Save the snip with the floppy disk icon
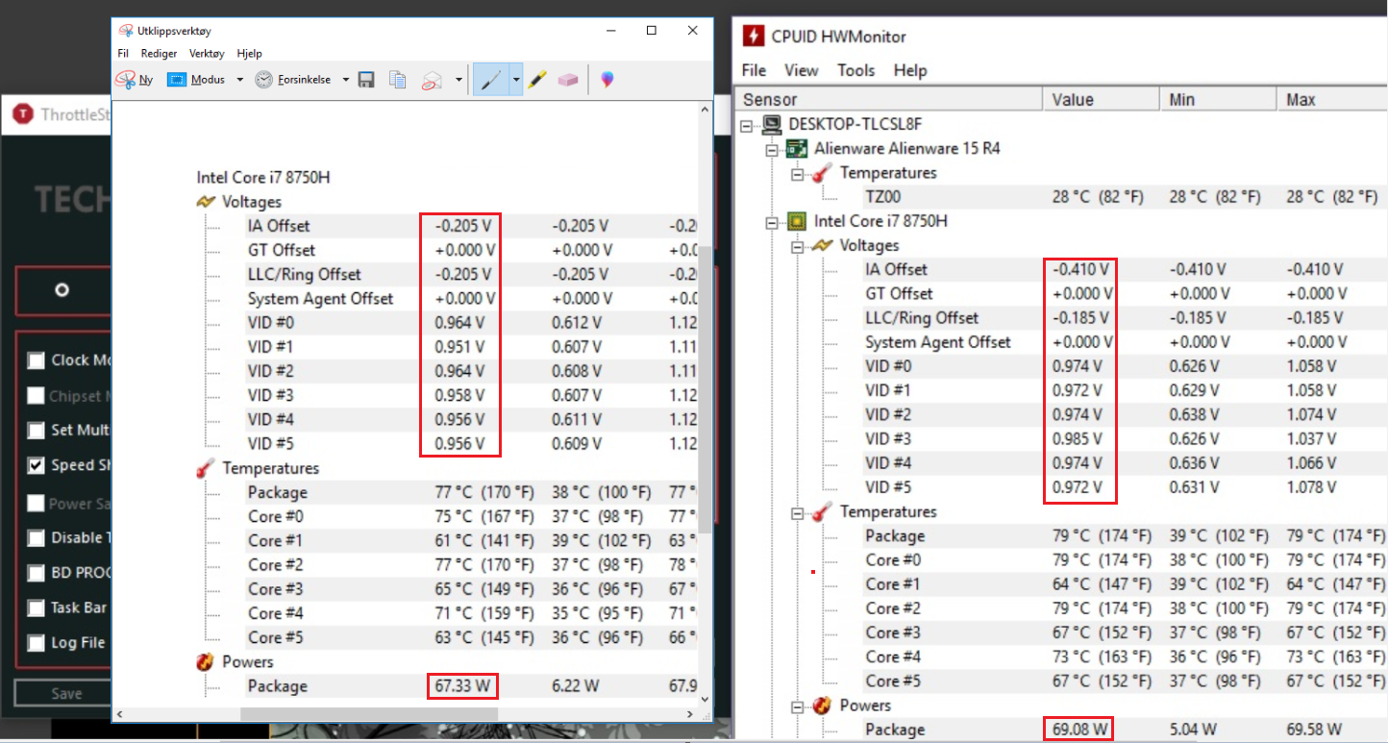The image size is (1388, 743). tap(365, 80)
